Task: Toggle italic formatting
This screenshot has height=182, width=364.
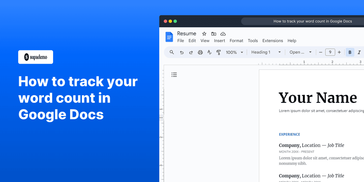Action: click(359, 52)
